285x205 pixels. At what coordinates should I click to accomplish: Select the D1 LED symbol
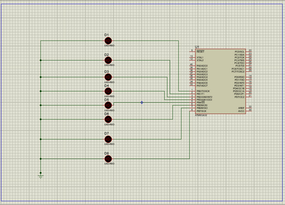[x=108, y=41]
